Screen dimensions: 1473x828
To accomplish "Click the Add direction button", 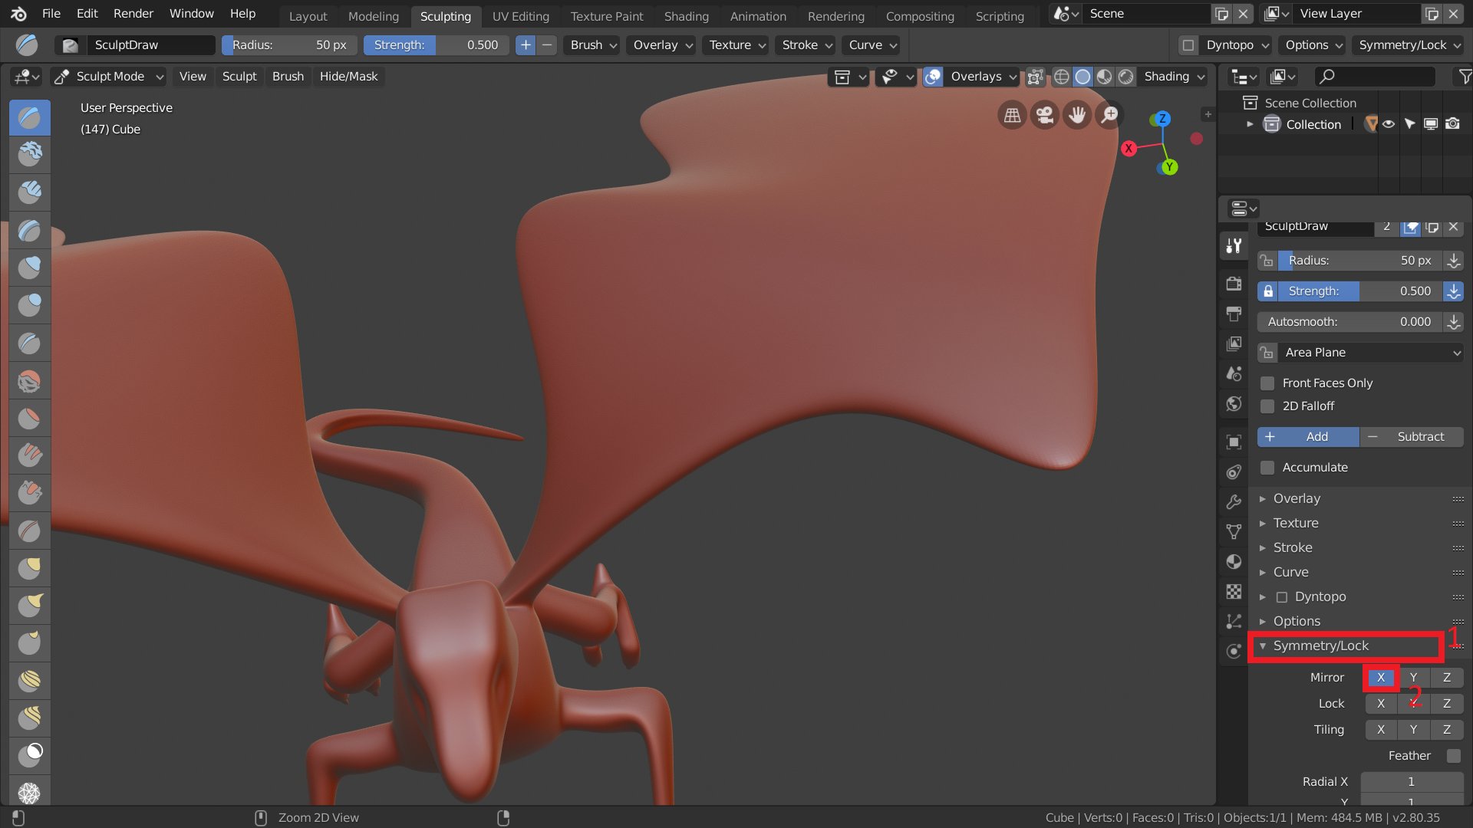I will point(1308,437).
